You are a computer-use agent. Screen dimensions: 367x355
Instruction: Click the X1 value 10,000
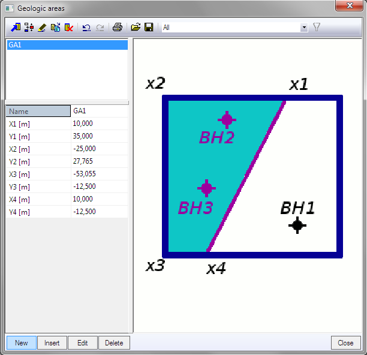[99, 124]
